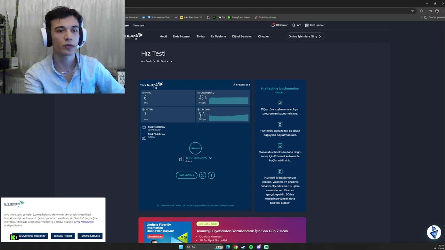Open the Evde İnternet menu

click(x=181, y=36)
